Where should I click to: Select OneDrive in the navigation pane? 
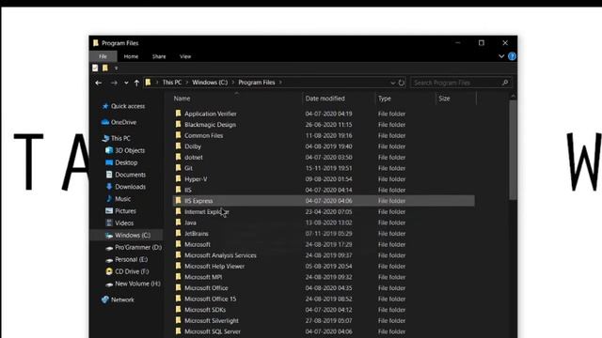(123, 122)
